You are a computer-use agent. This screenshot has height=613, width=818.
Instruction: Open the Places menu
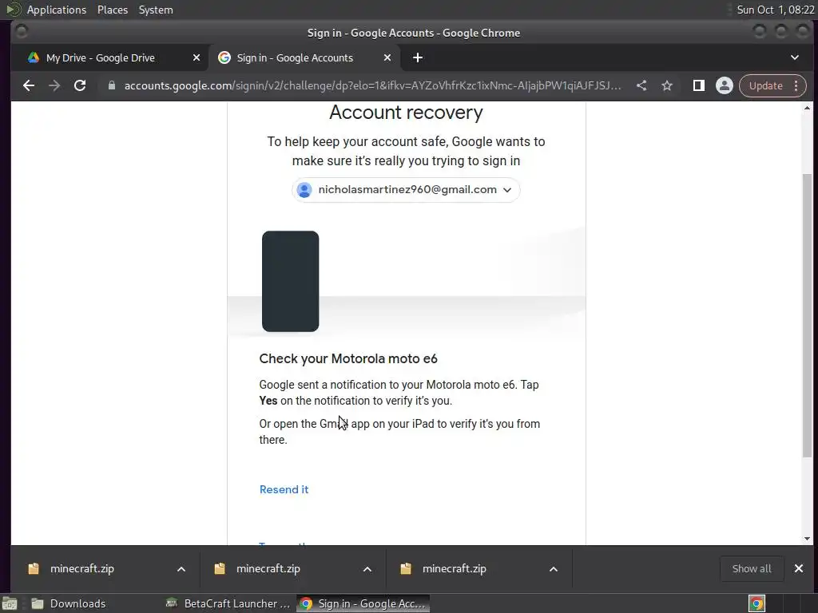pyautogui.click(x=113, y=10)
